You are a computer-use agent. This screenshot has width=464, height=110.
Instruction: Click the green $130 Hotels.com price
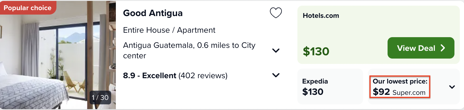pos(316,51)
